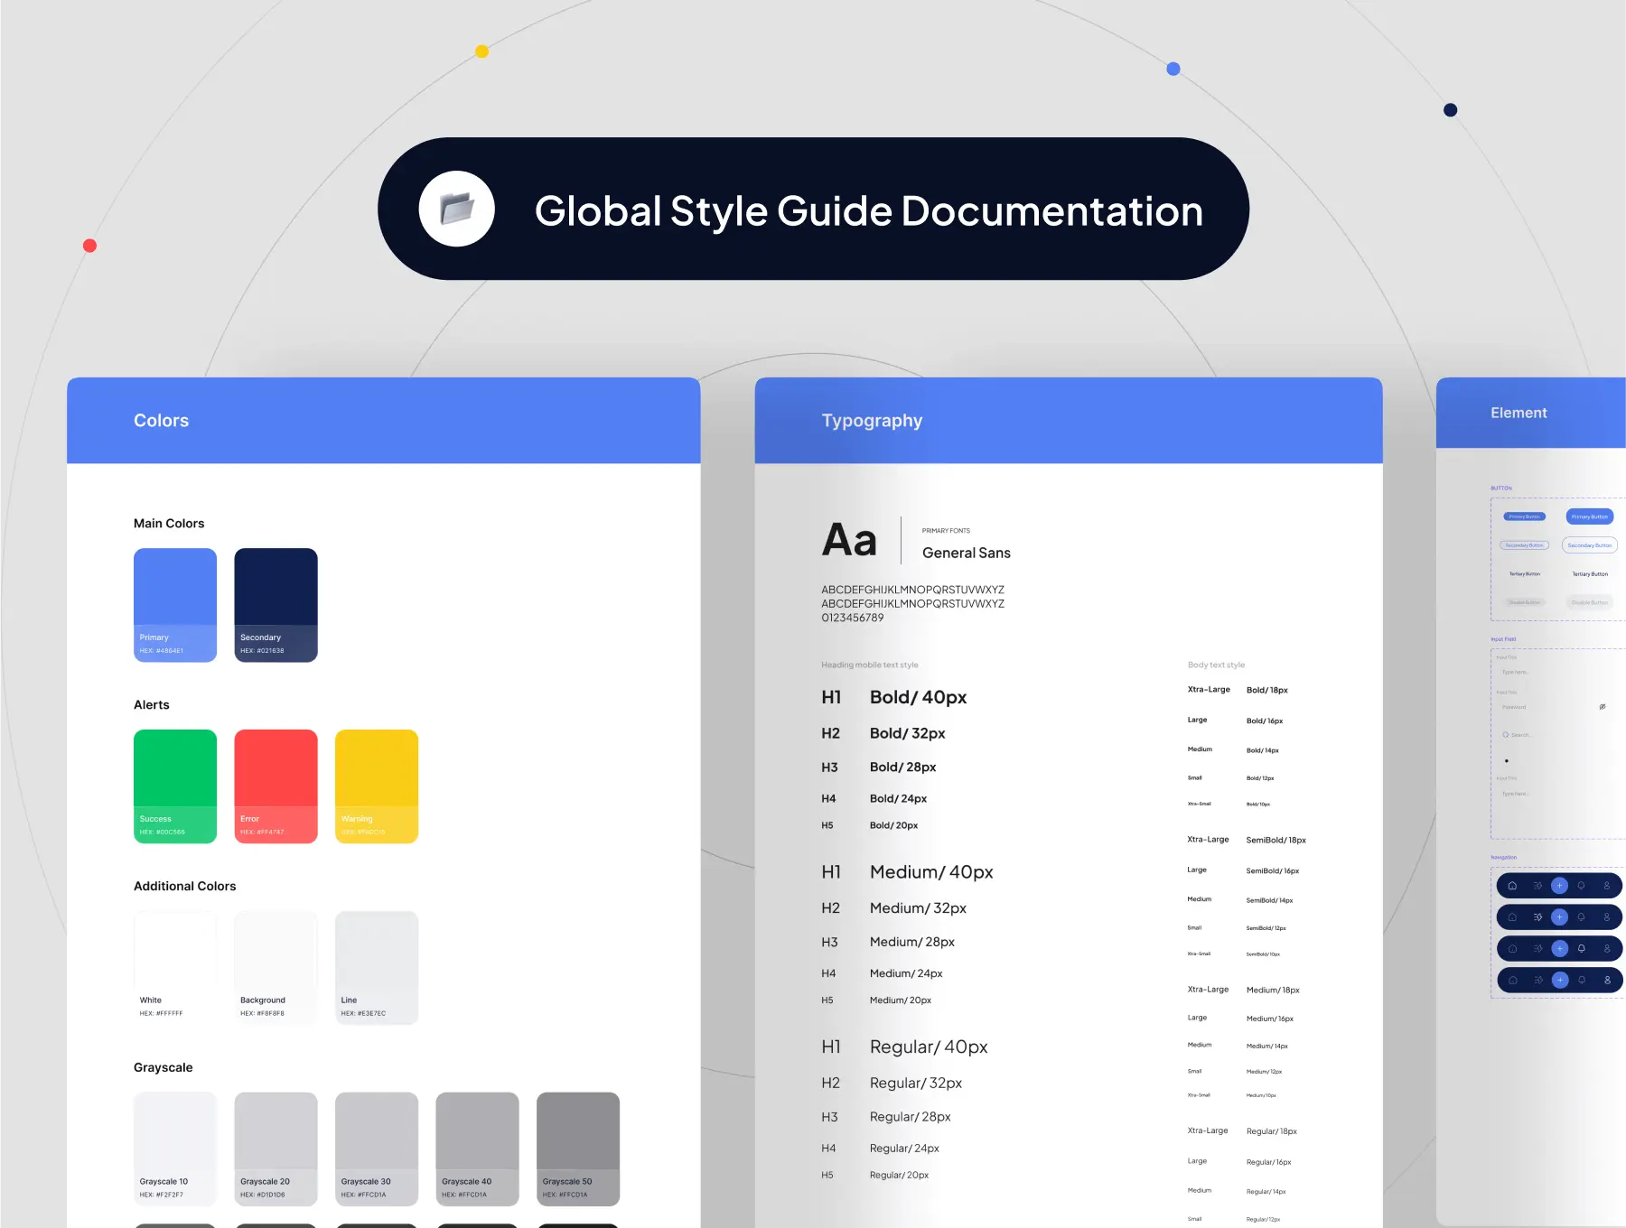Screen dimensions: 1626x1228
Task: Click the highlighted list icon in the second navigation bar
Action: [x=1537, y=917]
